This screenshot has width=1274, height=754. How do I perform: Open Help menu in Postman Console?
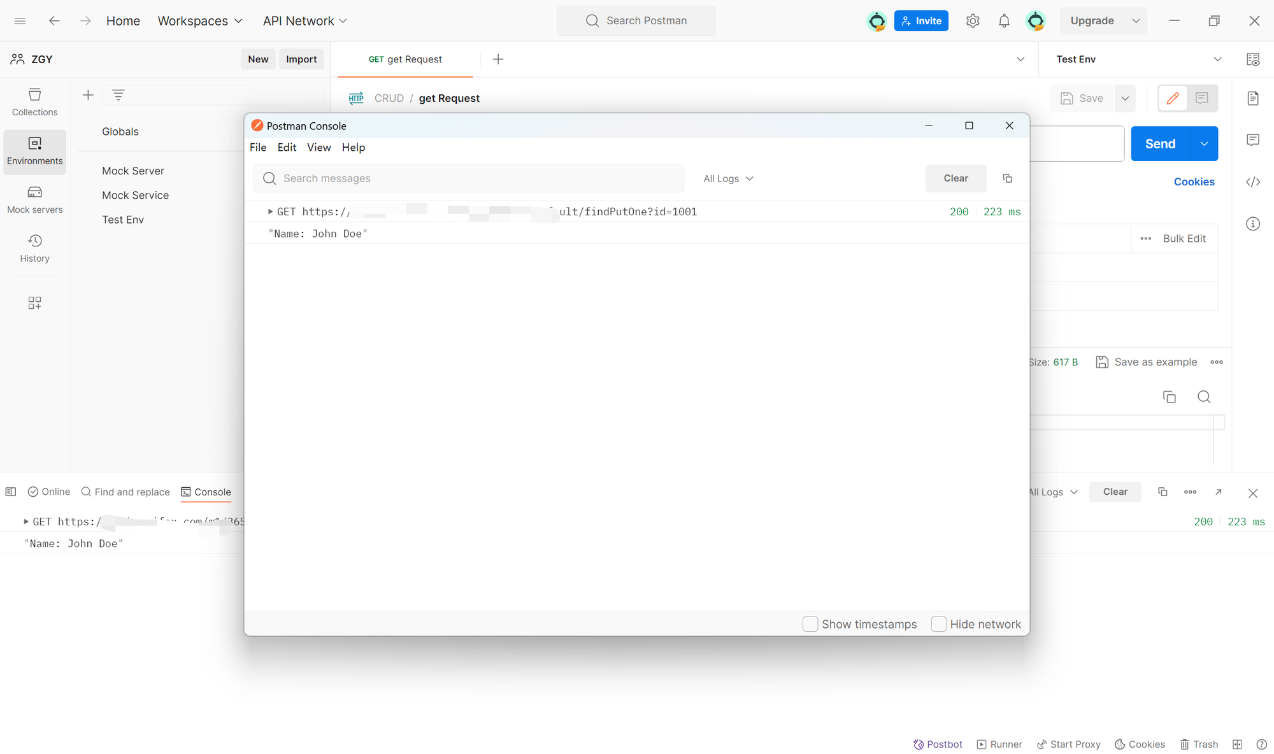coord(354,148)
